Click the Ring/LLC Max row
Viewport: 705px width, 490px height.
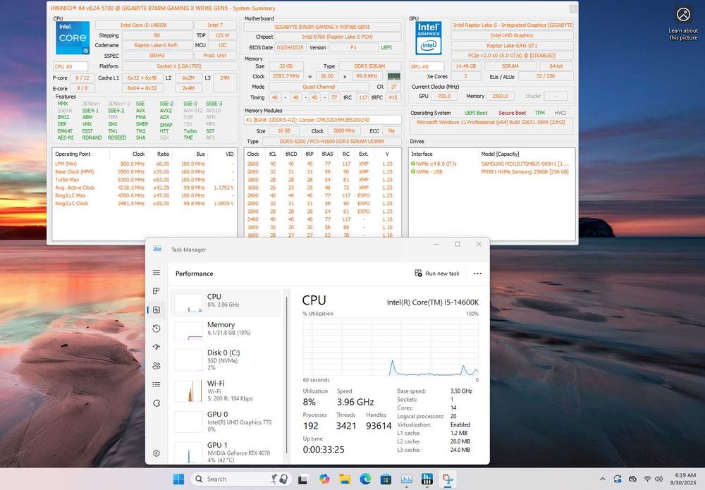pos(145,195)
